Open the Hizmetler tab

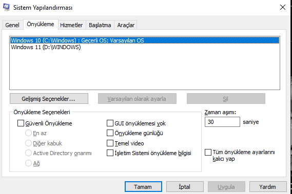pyautogui.click(x=71, y=25)
